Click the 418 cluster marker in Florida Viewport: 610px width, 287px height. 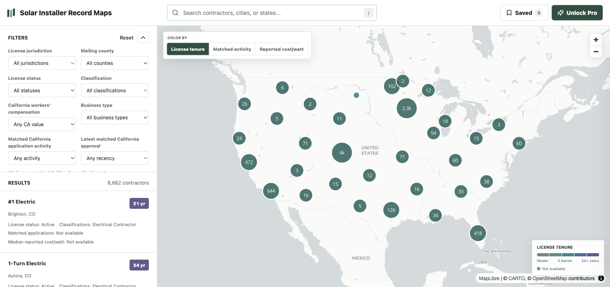pyautogui.click(x=478, y=233)
